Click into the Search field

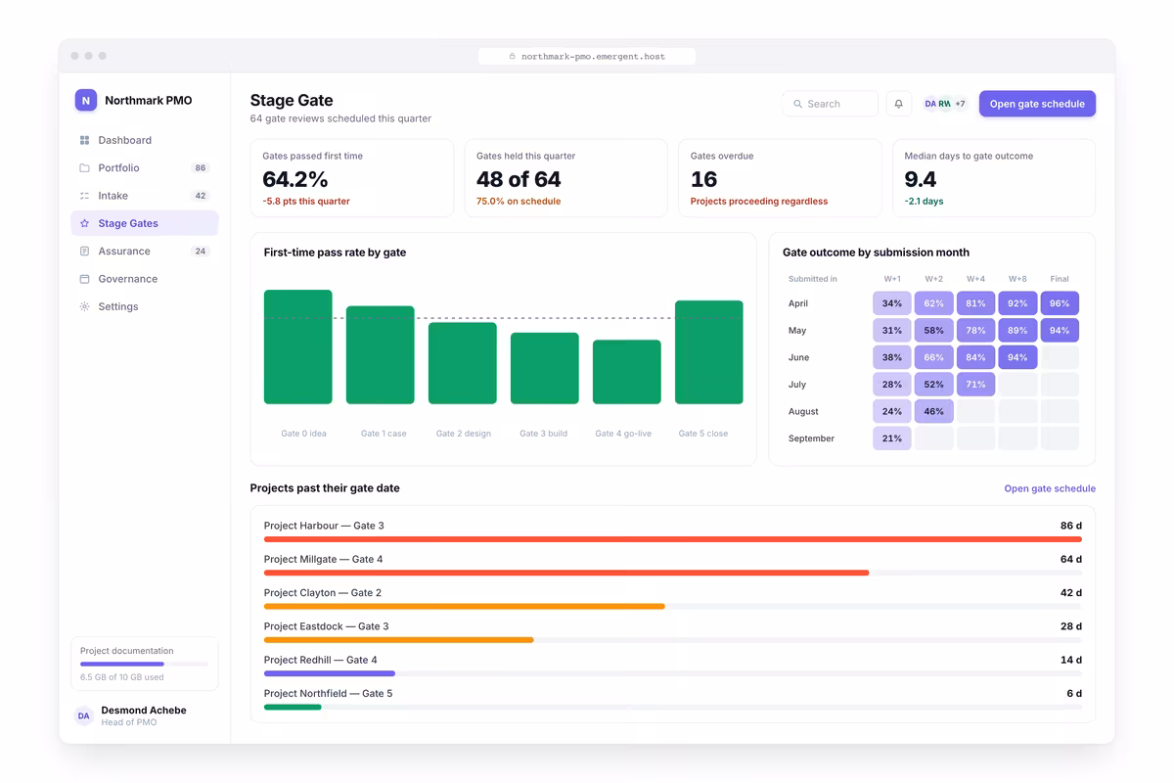pos(831,104)
